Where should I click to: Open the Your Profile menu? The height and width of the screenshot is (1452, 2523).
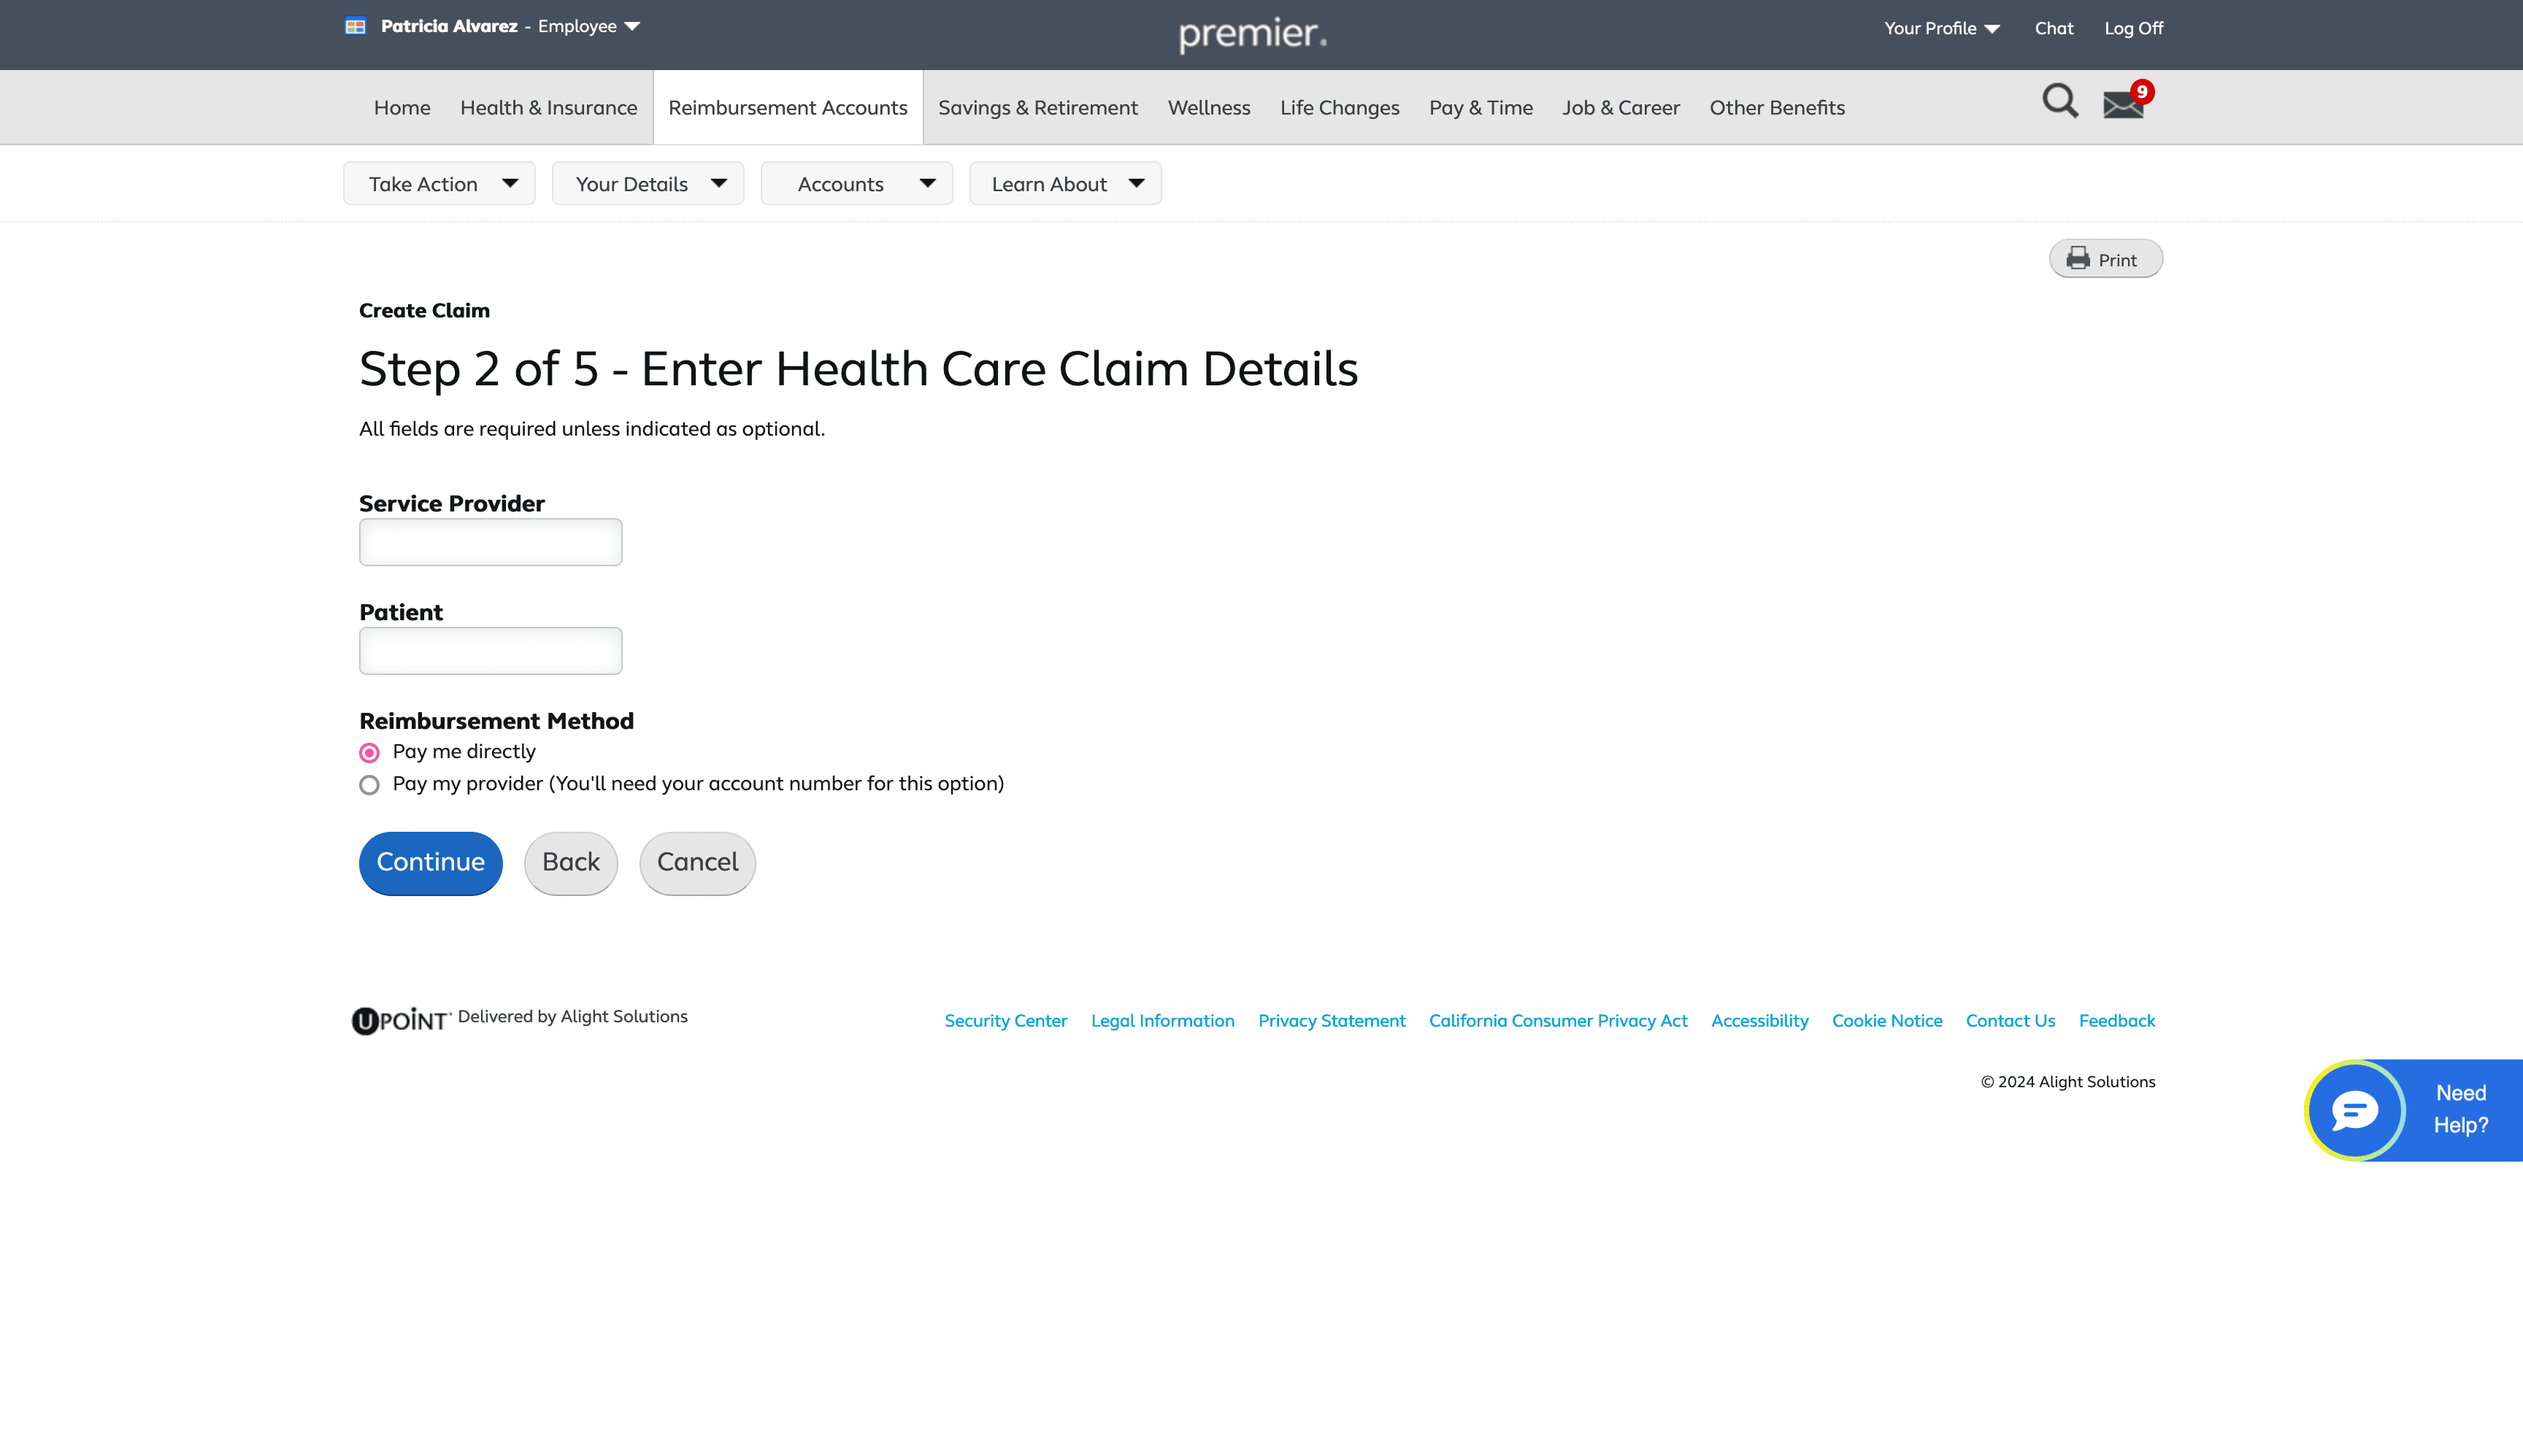click(1941, 28)
